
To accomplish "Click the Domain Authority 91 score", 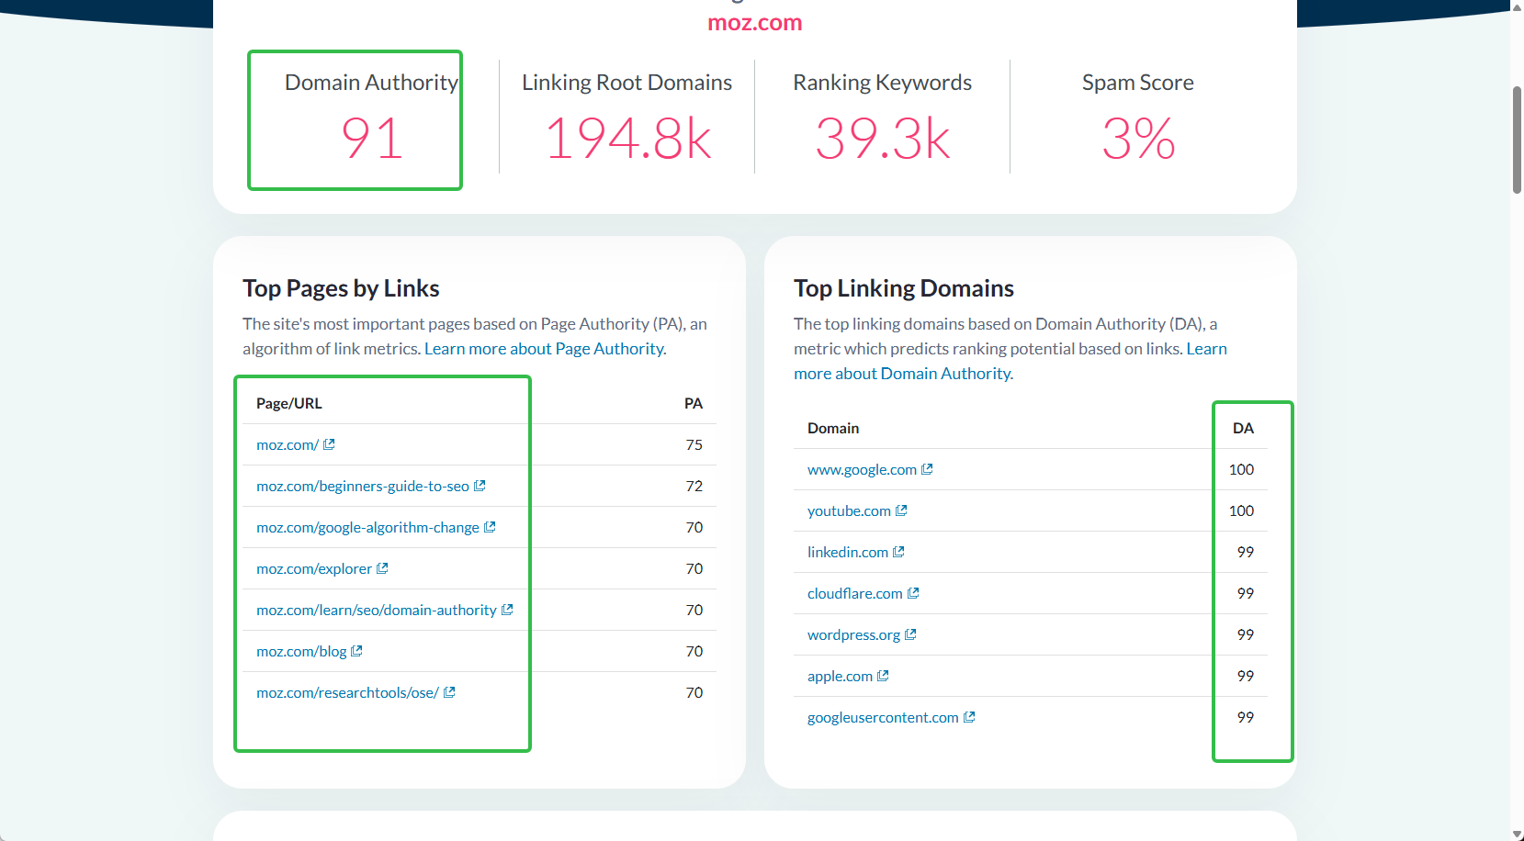I will [371, 139].
